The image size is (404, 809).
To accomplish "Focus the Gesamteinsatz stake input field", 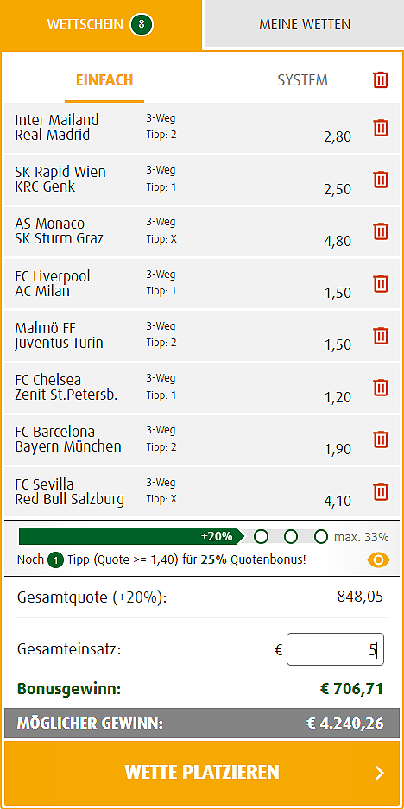I will (336, 649).
